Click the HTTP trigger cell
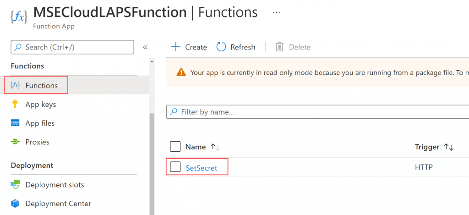469x215 pixels. (x=424, y=167)
